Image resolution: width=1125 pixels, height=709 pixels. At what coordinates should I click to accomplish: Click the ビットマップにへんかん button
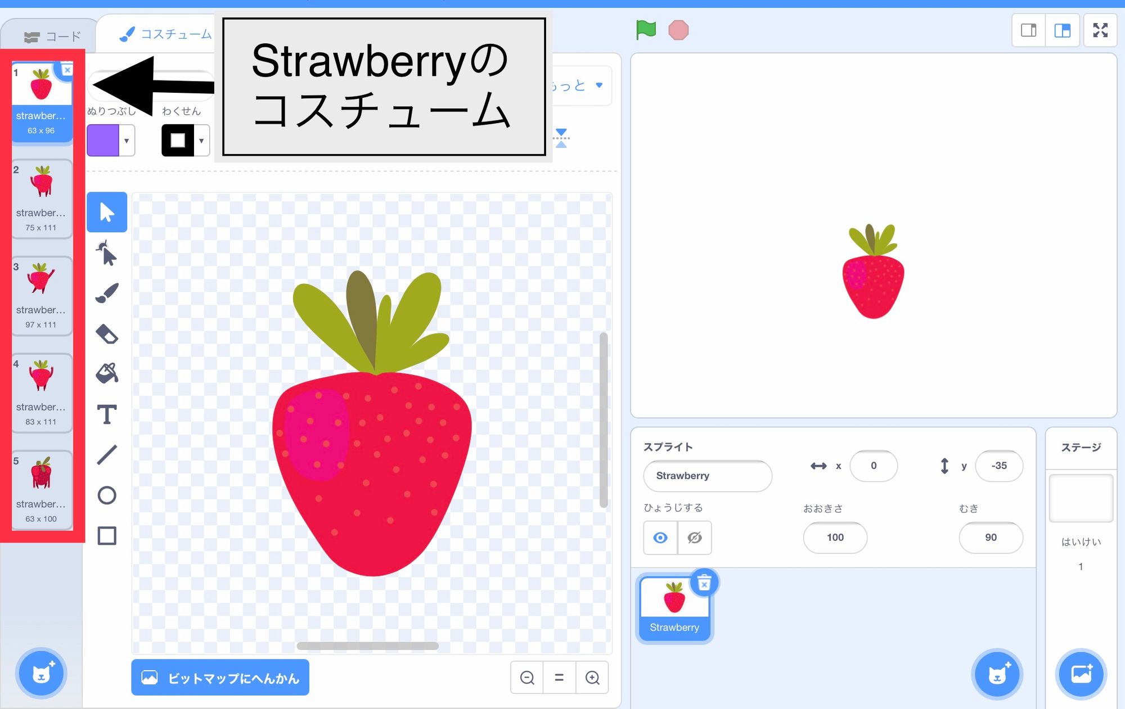[x=220, y=678]
